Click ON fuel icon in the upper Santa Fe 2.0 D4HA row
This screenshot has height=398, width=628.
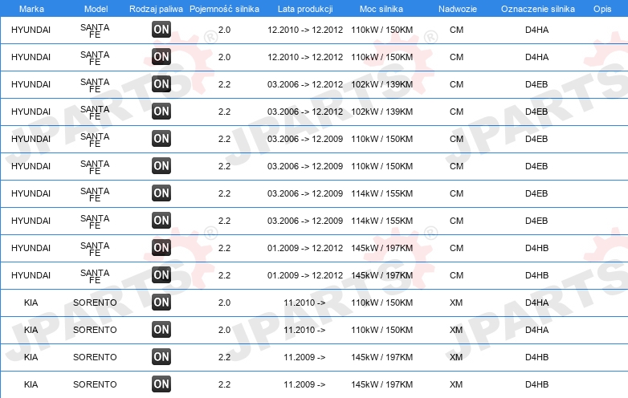(161, 29)
